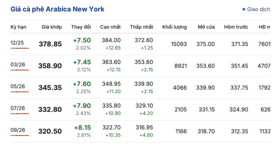The height and width of the screenshot is (149, 280).
Task: Sort by the Kỳ hạn column header
Action: point(18,27)
